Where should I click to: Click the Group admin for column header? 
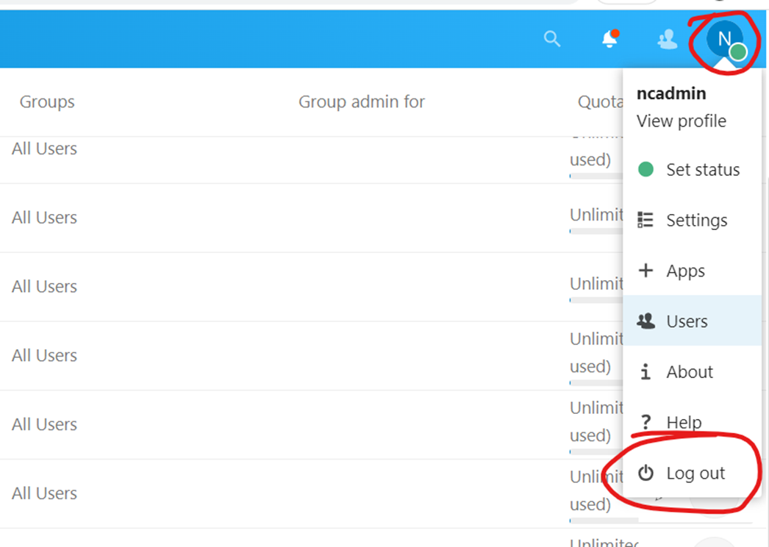[361, 102]
